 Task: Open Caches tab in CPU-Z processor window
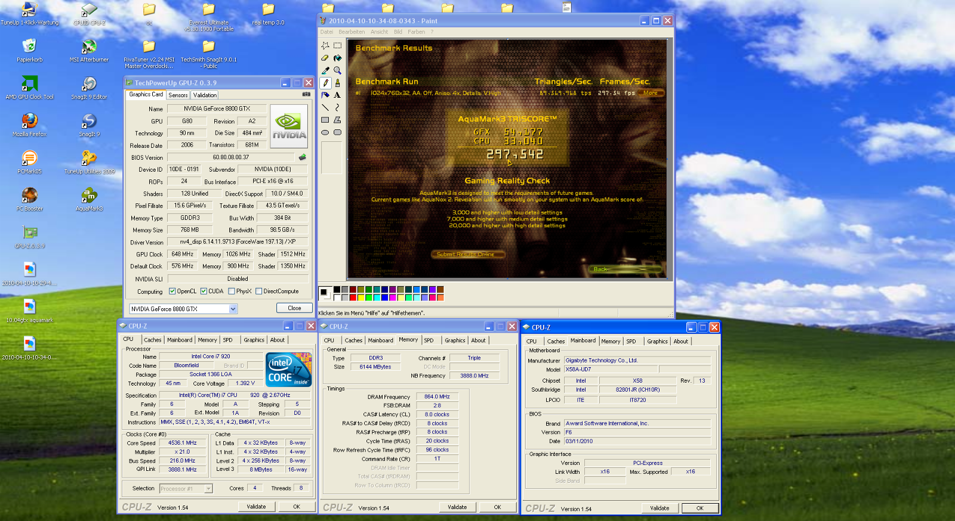[153, 340]
